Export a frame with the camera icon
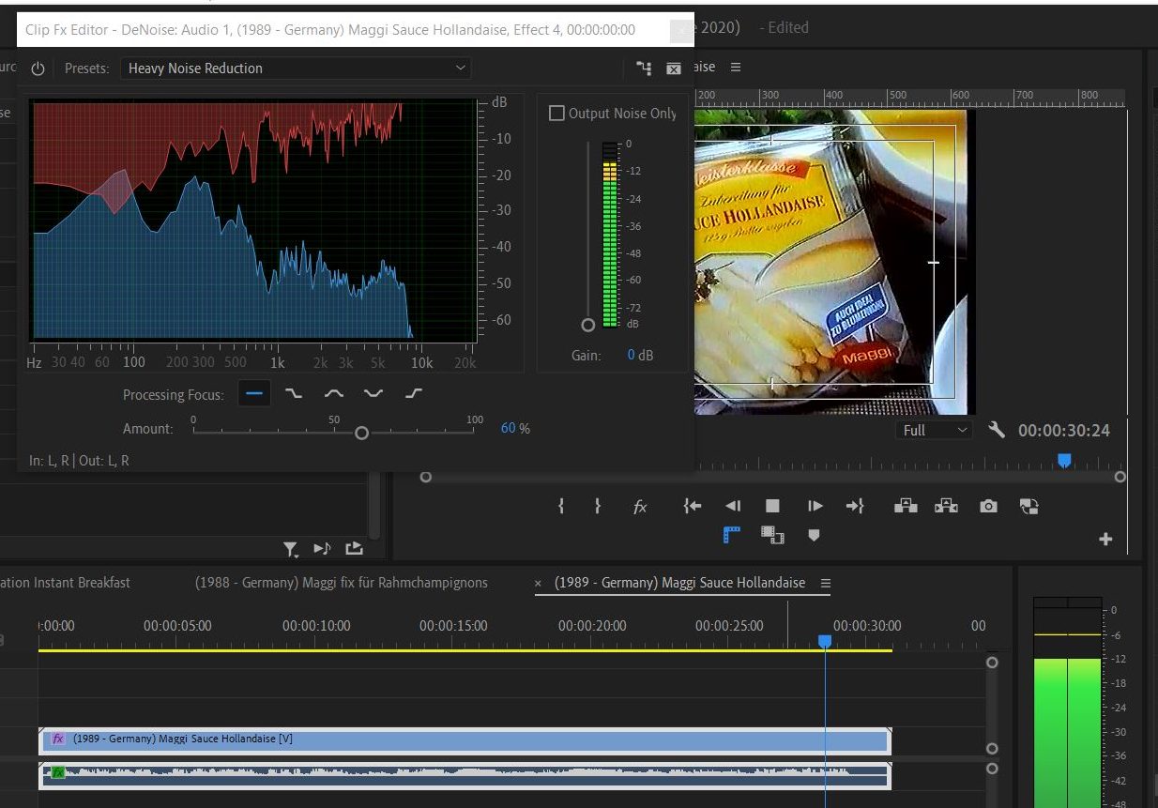 click(988, 506)
